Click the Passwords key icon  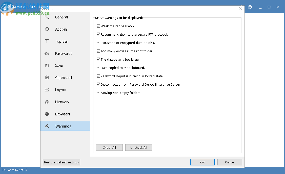47,54
